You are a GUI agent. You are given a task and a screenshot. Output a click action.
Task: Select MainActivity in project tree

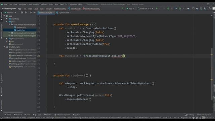click(20, 27)
